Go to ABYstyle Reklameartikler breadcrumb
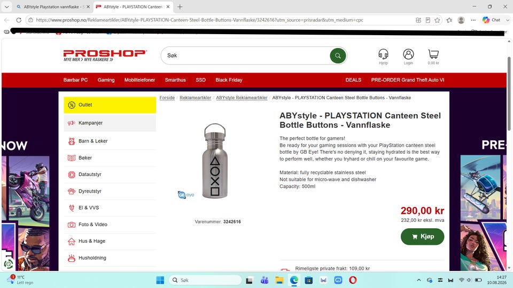Viewport: 513px width, 288px height. 242,98
